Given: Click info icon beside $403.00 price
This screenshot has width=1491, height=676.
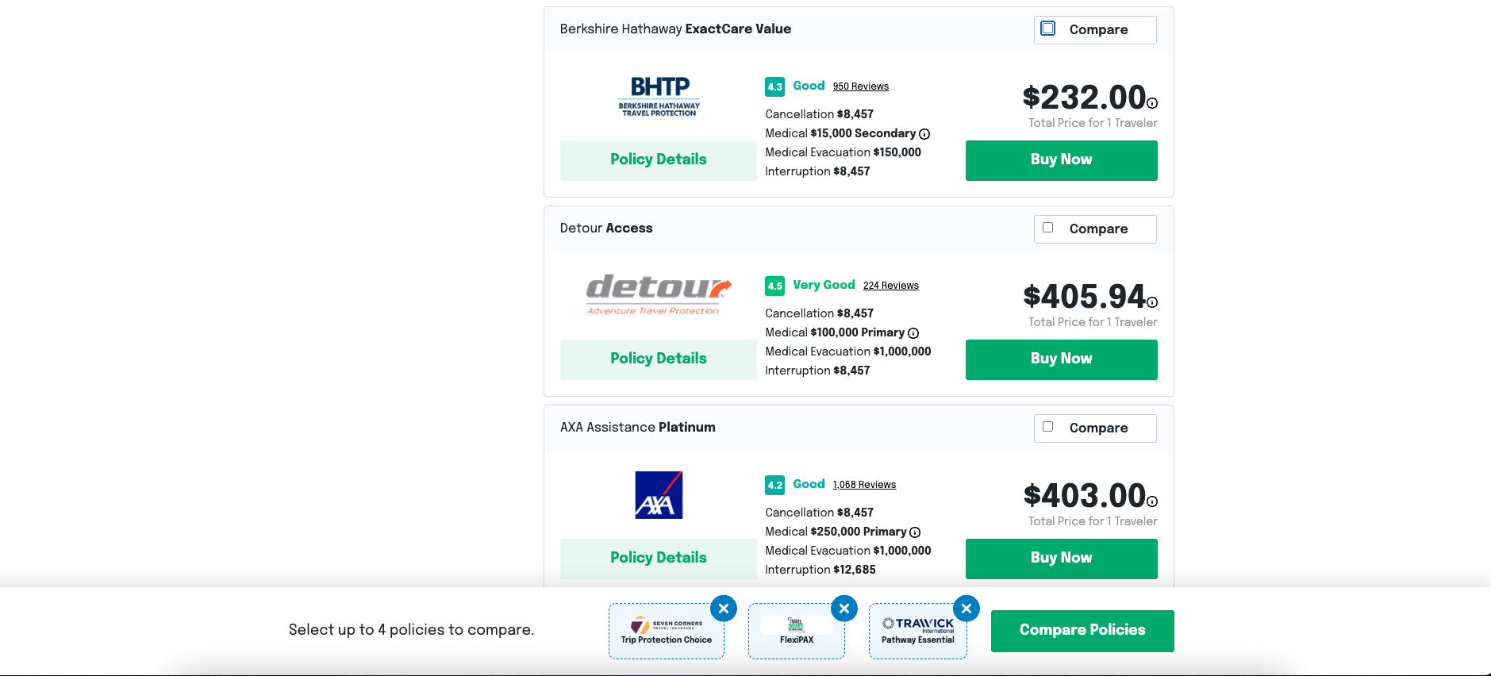Looking at the screenshot, I should tap(1152, 501).
